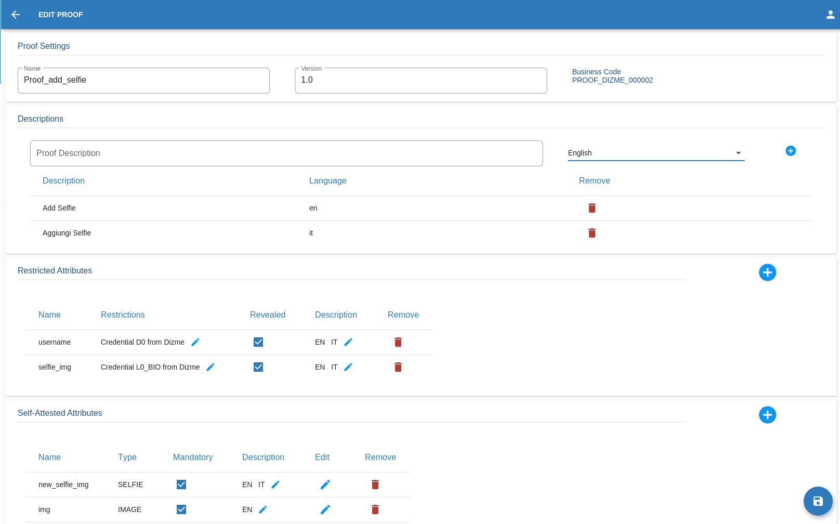Click the SELFIE type cell
Screen dimensions: 840x524
130,484
